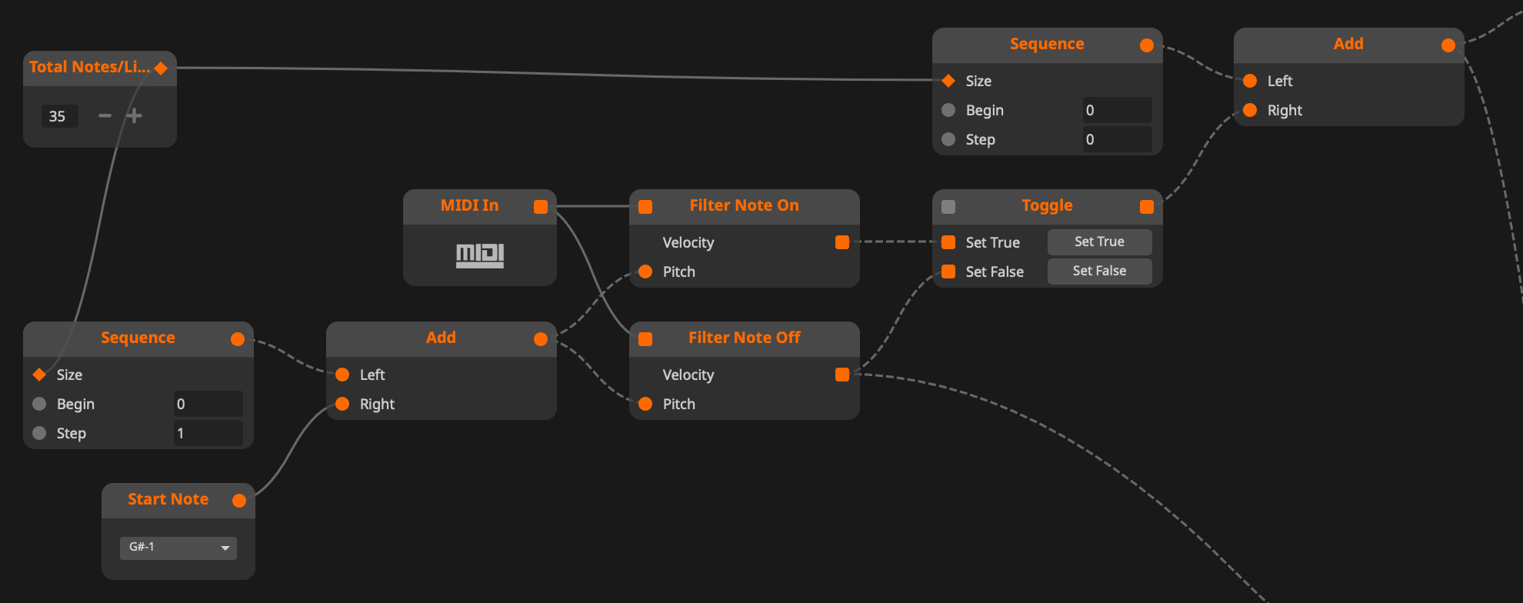Image resolution: width=1523 pixels, height=603 pixels.
Task: Click Filter Note Off Velocity output port
Action: click(x=842, y=375)
